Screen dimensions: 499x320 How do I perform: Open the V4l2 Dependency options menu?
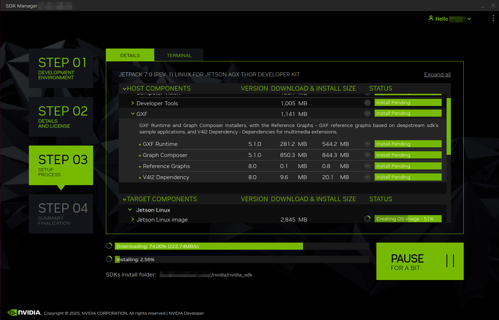tap(367, 177)
